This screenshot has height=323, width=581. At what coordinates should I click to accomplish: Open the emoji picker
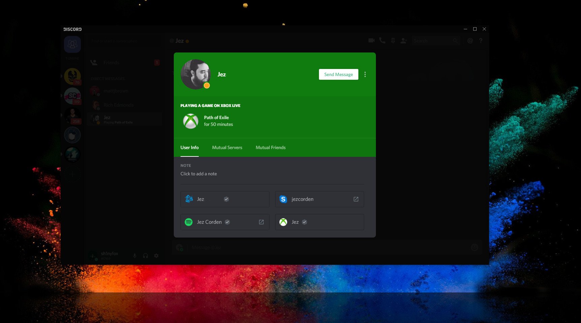tap(475, 247)
